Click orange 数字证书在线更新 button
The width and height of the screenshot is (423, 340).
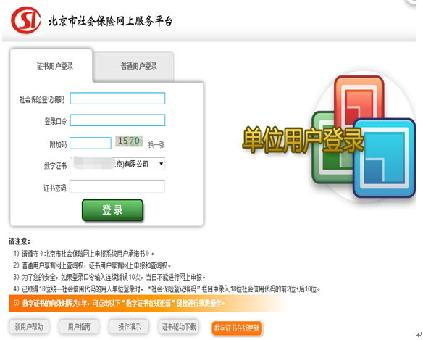237,328
